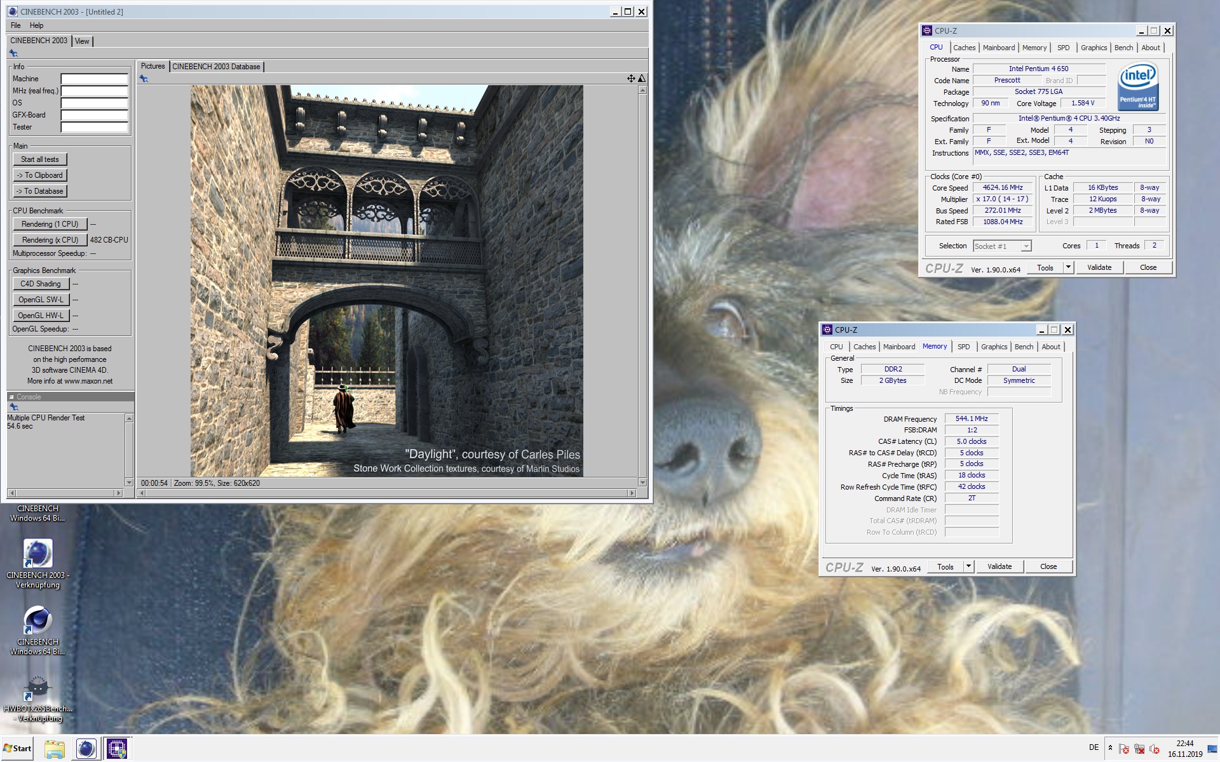Click the picture vertical scrollbar down arrow
Image resolution: width=1220 pixels, height=762 pixels.
(642, 483)
